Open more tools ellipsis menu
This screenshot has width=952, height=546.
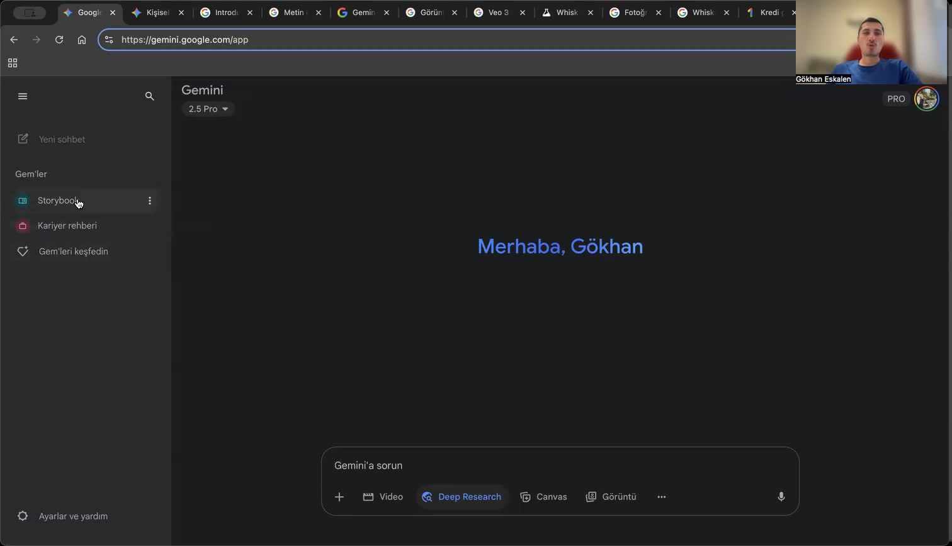661,497
